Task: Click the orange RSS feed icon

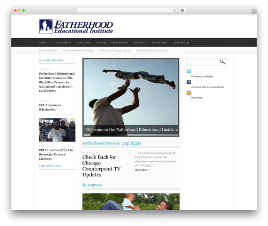Action: (189, 92)
